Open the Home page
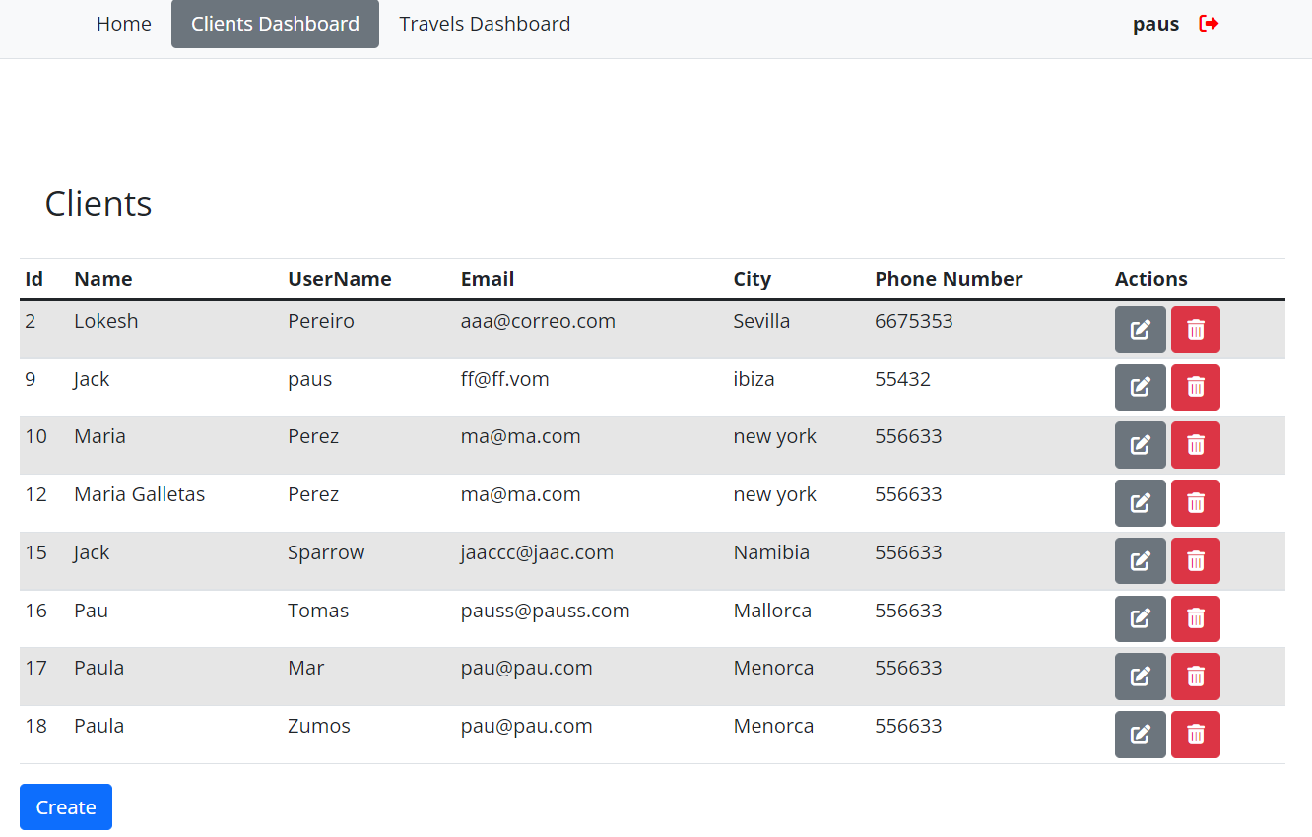The width and height of the screenshot is (1312, 837). click(x=123, y=23)
